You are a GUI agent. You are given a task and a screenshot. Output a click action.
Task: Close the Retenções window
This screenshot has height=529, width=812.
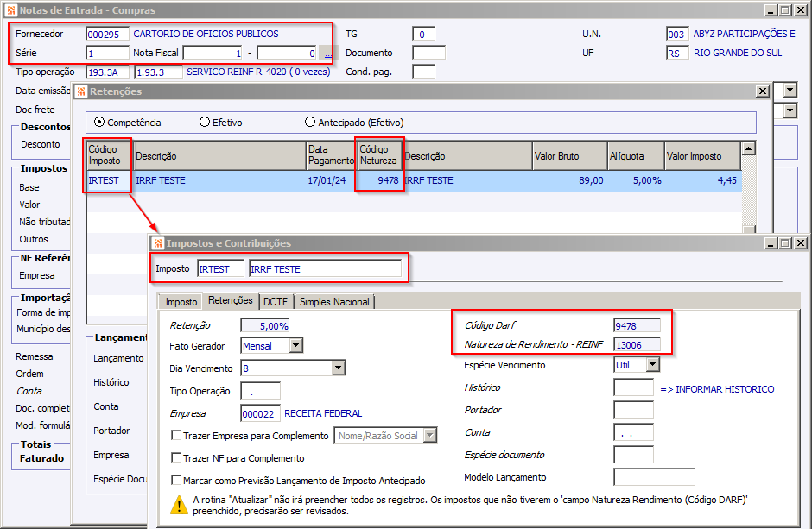coord(762,91)
